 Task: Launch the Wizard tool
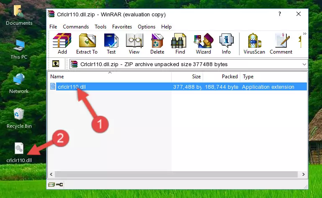coord(204,44)
